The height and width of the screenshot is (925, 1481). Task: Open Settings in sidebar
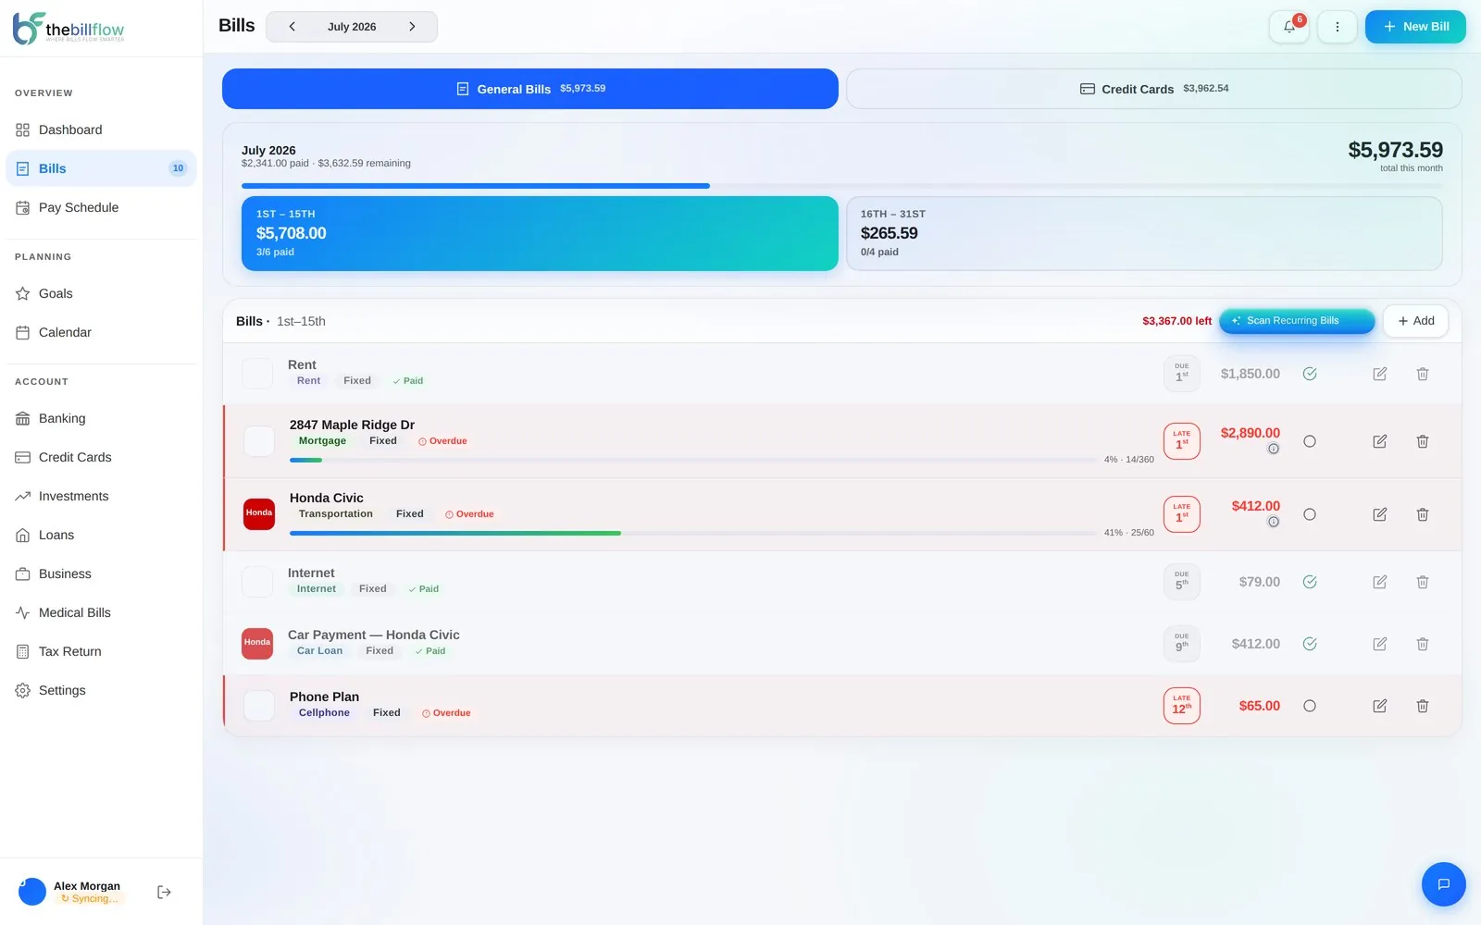pyautogui.click(x=101, y=690)
